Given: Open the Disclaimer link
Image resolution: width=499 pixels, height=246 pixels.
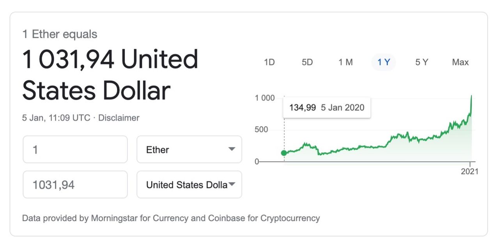Looking at the screenshot, I should (119, 118).
